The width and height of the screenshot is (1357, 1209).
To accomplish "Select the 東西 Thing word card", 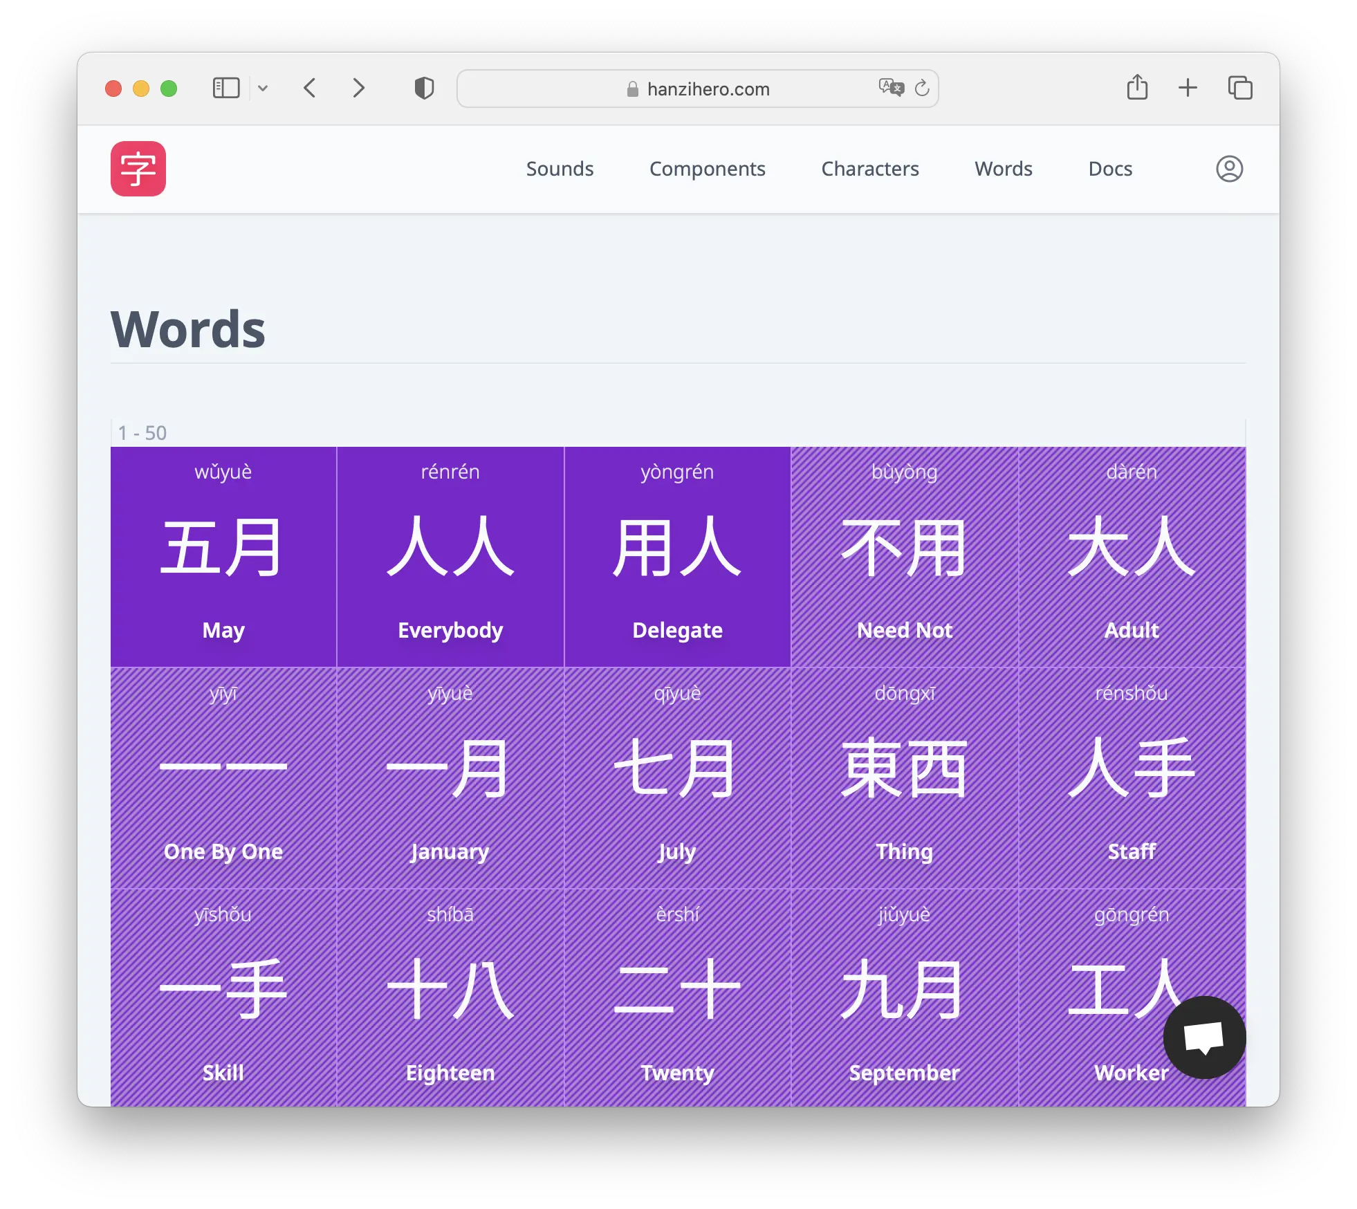I will (904, 778).
